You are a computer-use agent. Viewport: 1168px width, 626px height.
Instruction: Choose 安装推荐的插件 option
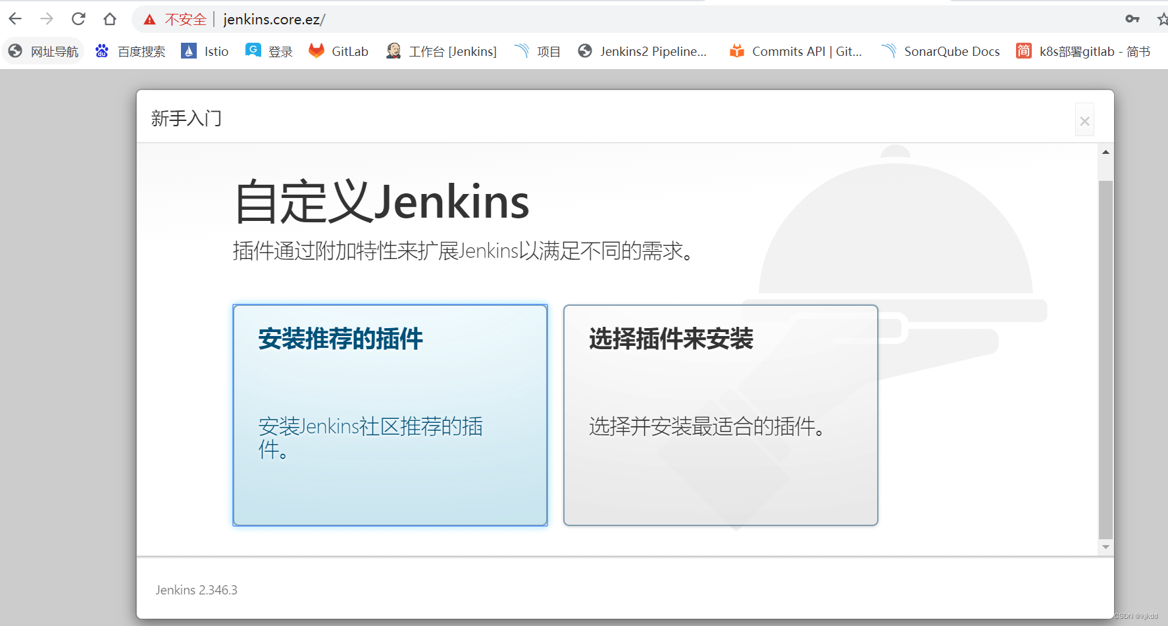390,415
